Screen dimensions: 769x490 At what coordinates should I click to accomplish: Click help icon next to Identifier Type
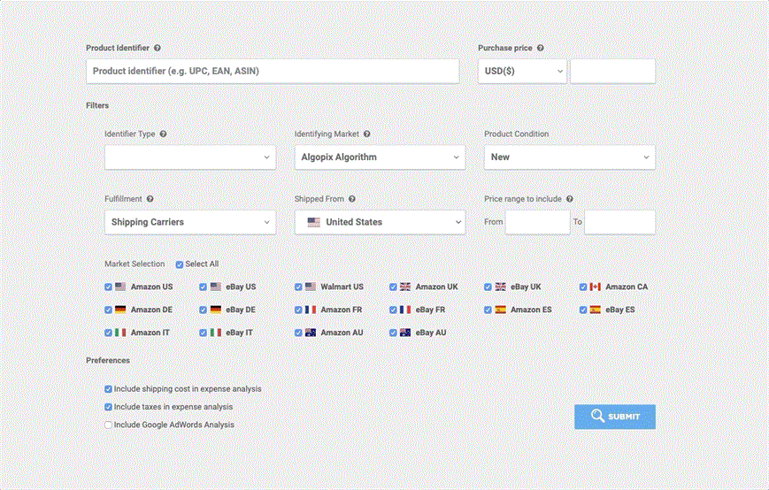tap(164, 134)
